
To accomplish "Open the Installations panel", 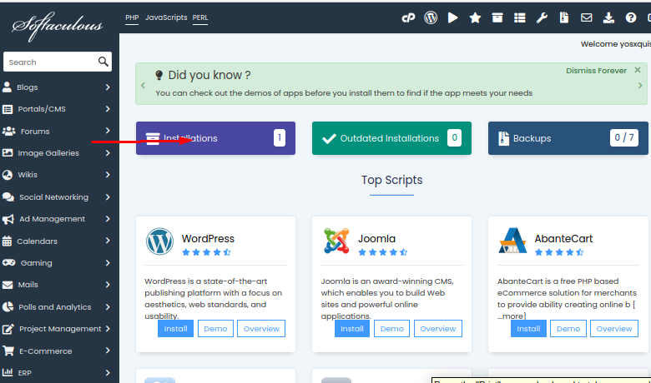I will 215,138.
